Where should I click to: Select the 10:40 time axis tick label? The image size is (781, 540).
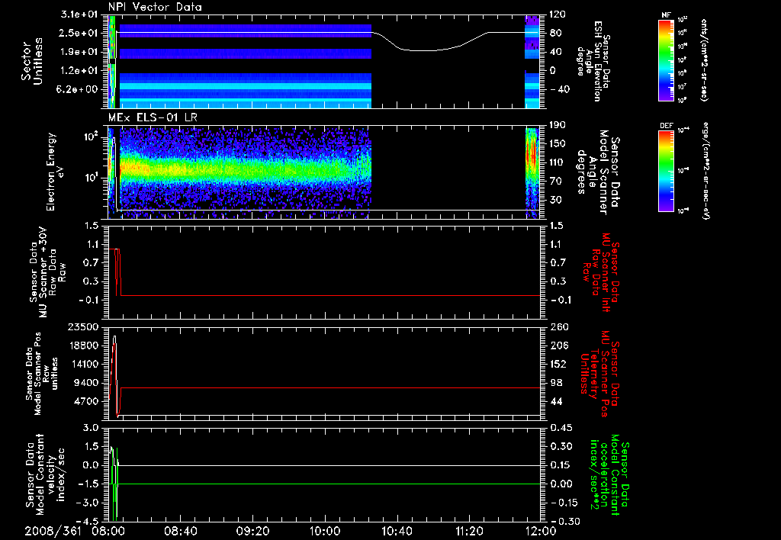click(x=397, y=530)
